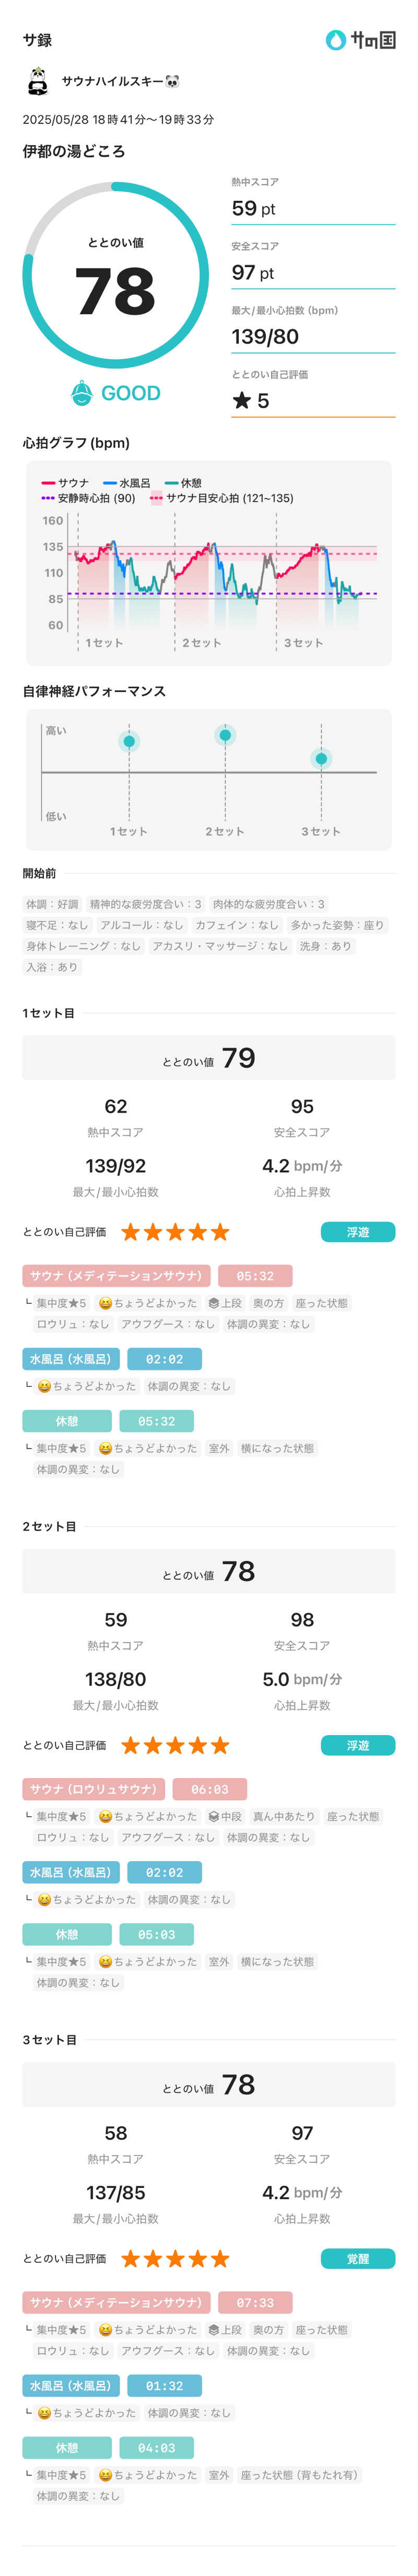Click the 伊都の湯どころ facility name
Viewport: 418px width, 2576px height.
(x=74, y=151)
